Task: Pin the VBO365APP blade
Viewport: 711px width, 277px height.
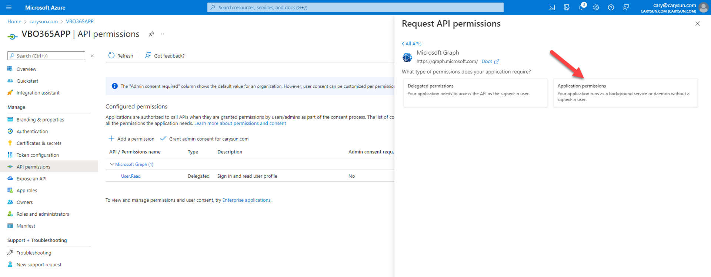Action: pos(151,34)
